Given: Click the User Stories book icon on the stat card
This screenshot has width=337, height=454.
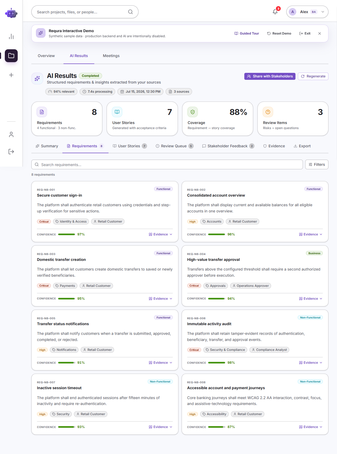Looking at the screenshot, I should tap(117, 112).
